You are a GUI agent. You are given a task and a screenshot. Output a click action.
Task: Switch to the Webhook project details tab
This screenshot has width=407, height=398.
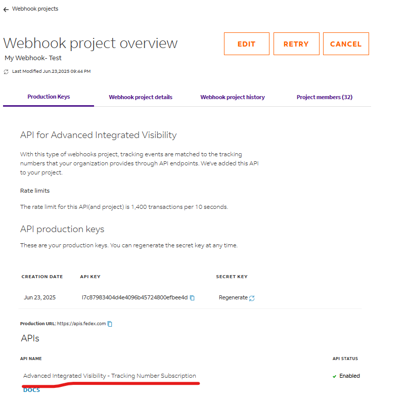pos(141,97)
